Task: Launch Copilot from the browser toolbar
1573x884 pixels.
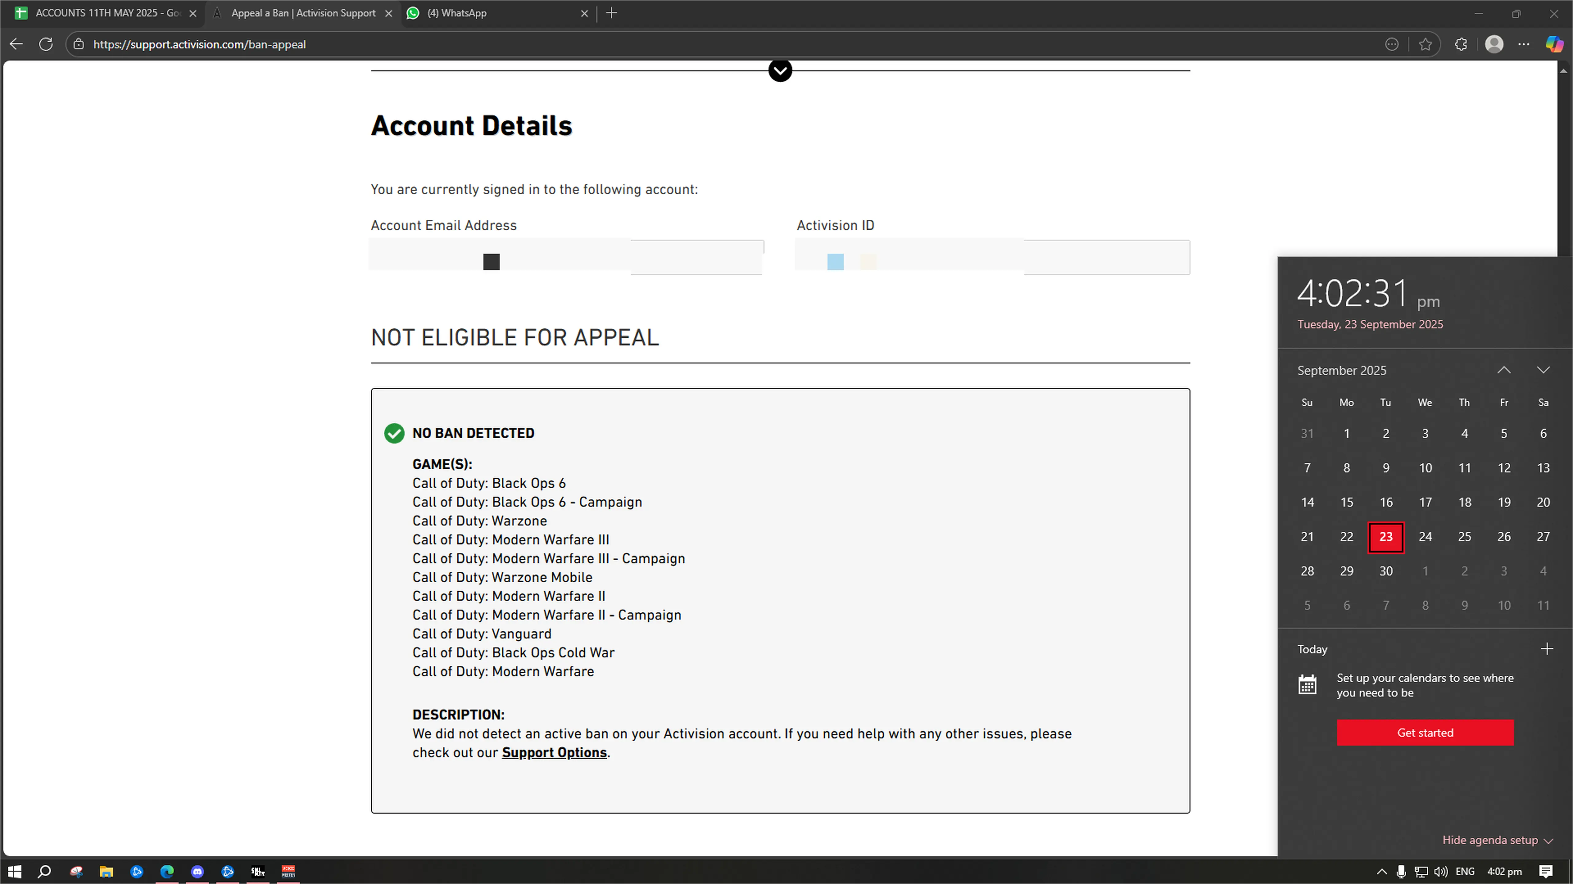Action: 1554,44
